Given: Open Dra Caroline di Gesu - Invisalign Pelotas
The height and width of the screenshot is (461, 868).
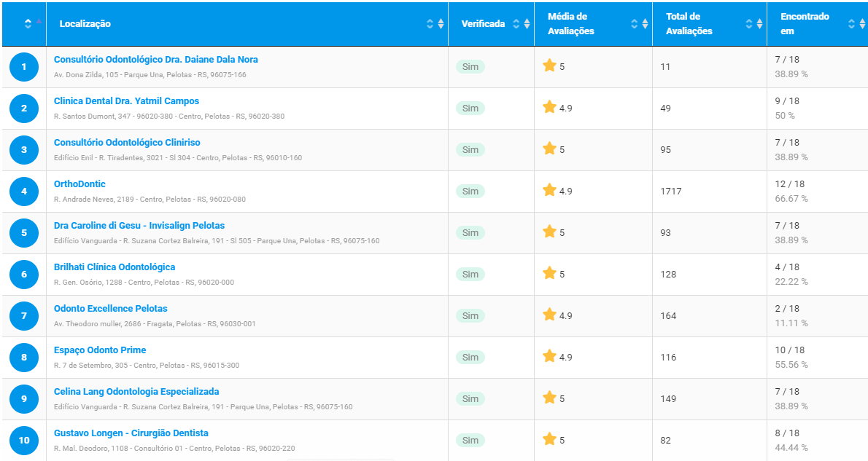Looking at the screenshot, I should [x=139, y=225].
